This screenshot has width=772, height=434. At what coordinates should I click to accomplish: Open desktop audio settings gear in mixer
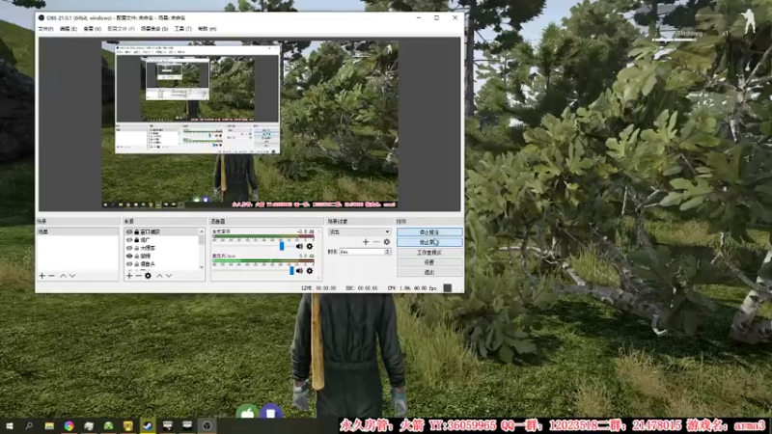coord(309,246)
